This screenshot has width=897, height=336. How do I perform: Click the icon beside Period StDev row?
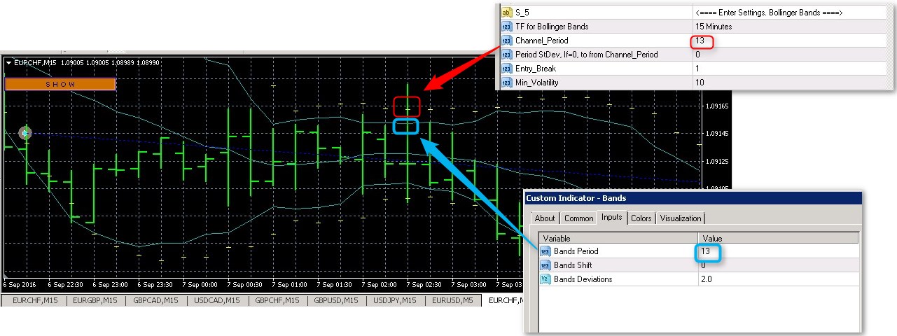[506, 55]
